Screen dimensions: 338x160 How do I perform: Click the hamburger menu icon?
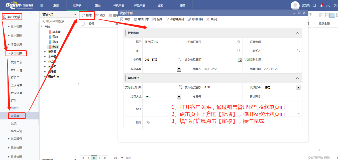click(x=42, y=6)
